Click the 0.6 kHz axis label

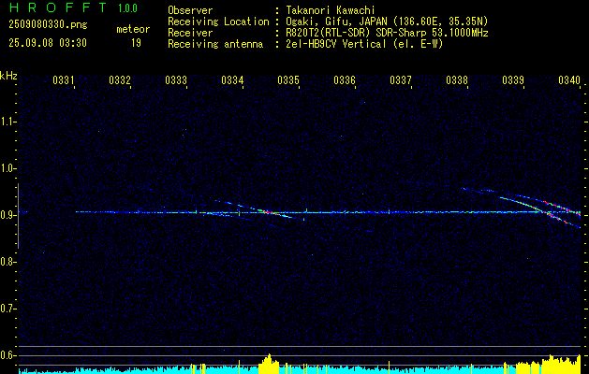click(7, 355)
